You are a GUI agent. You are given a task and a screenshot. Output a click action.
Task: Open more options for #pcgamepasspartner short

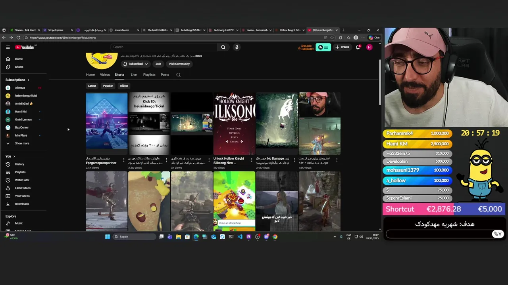coord(123,160)
